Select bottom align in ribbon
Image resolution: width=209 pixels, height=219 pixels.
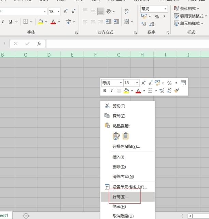click(100, 11)
